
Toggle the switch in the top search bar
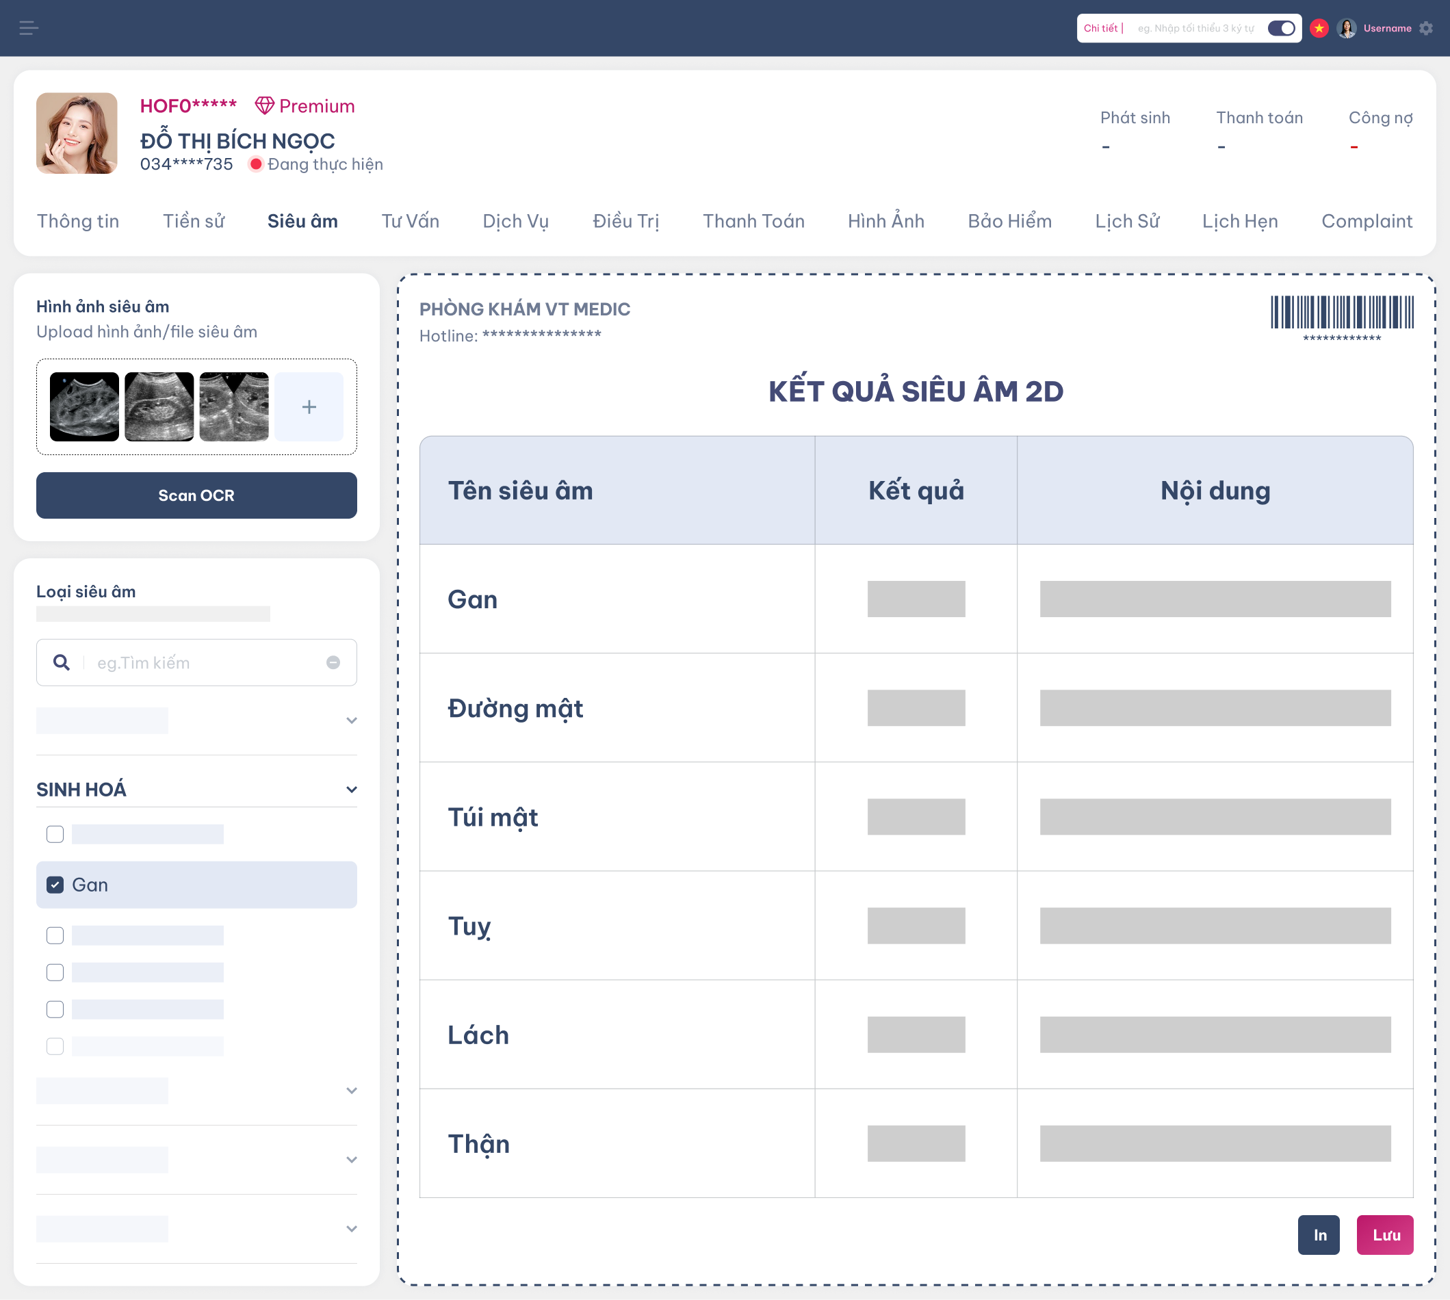pos(1281,28)
